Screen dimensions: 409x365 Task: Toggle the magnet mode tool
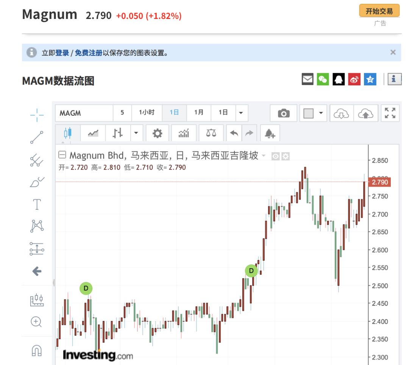[36, 351]
